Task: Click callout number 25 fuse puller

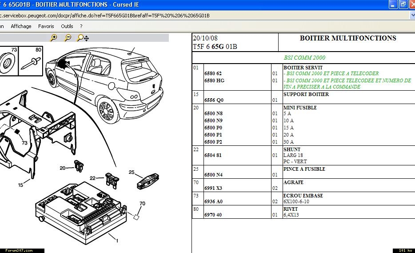Action: 132,172
